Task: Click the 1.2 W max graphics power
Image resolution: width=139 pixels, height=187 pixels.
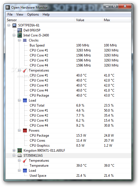Action: point(108,146)
